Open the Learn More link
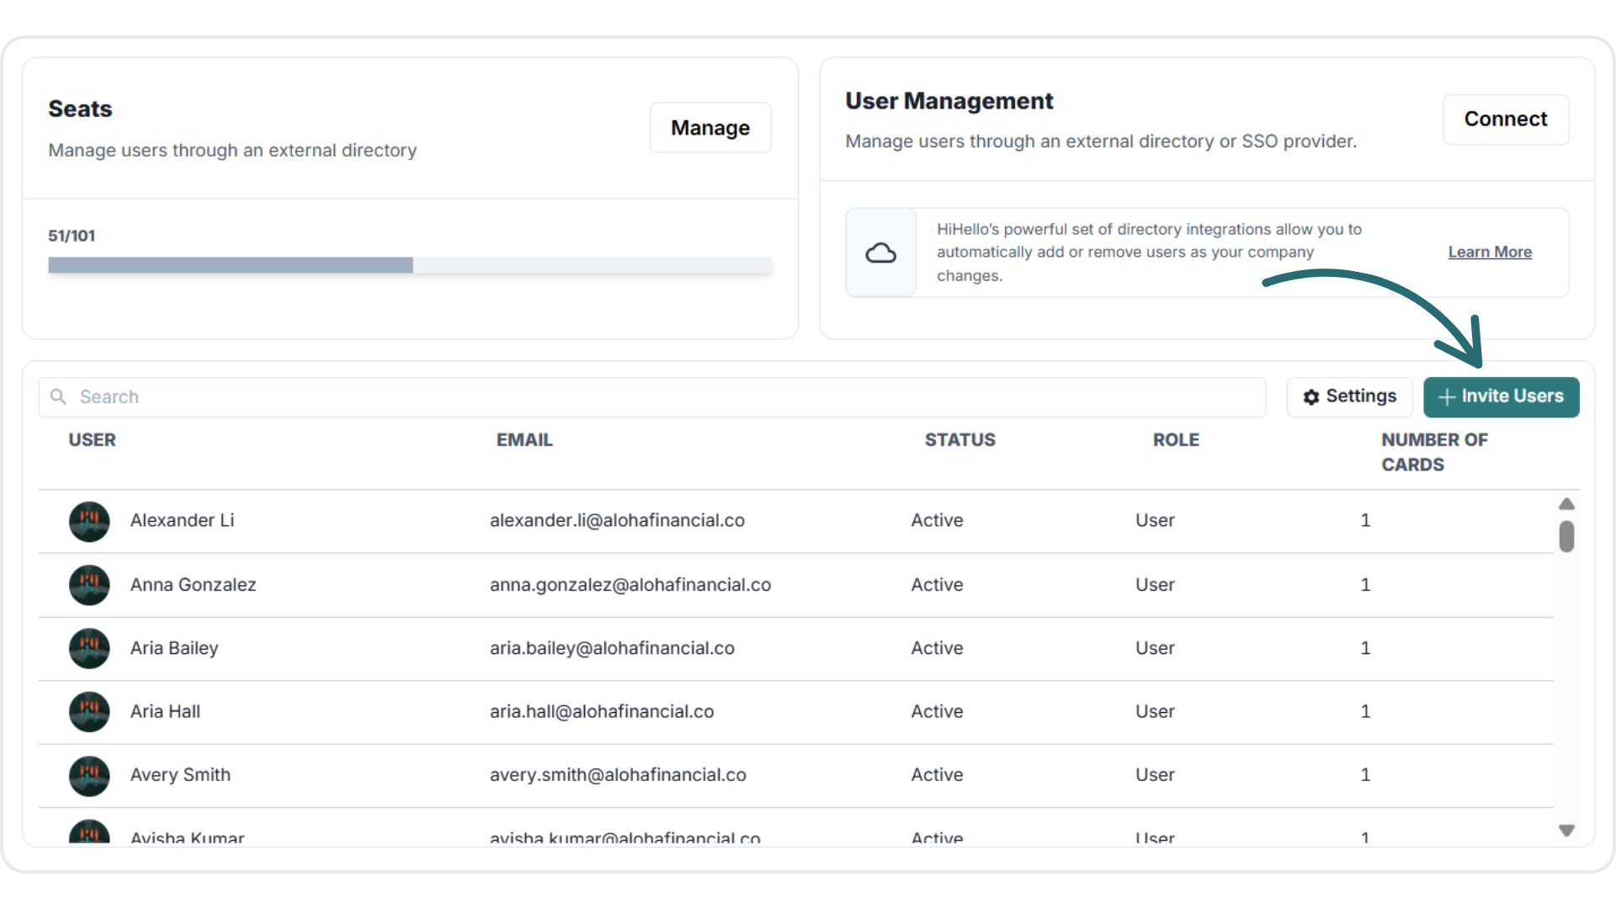The width and height of the screenshot is (1616, 909). pyautogui.click(x=1490, y=252)
